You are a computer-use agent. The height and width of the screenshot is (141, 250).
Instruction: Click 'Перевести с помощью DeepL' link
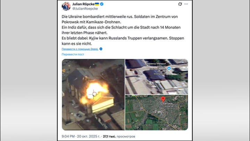tap(80, 49)
